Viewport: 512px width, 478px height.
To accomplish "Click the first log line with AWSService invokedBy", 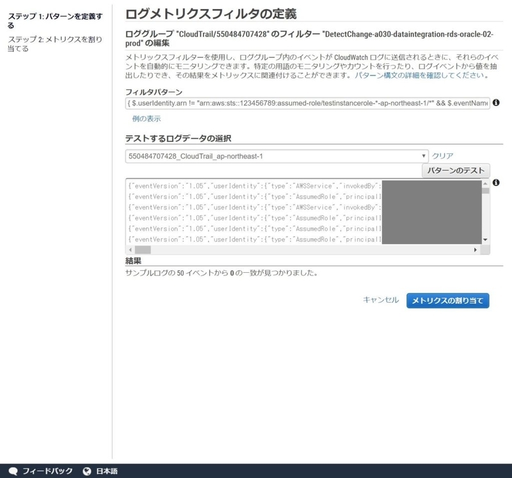I will click(254, 186).
